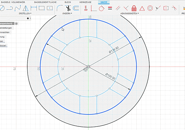185x130 pixels.
Task: Click the Ø126.80 dimension label
Action: 114,50
